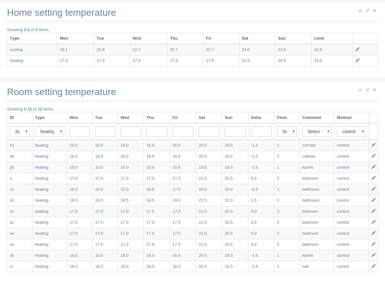Collapse the Room setting temperature panel

point(360,90)
